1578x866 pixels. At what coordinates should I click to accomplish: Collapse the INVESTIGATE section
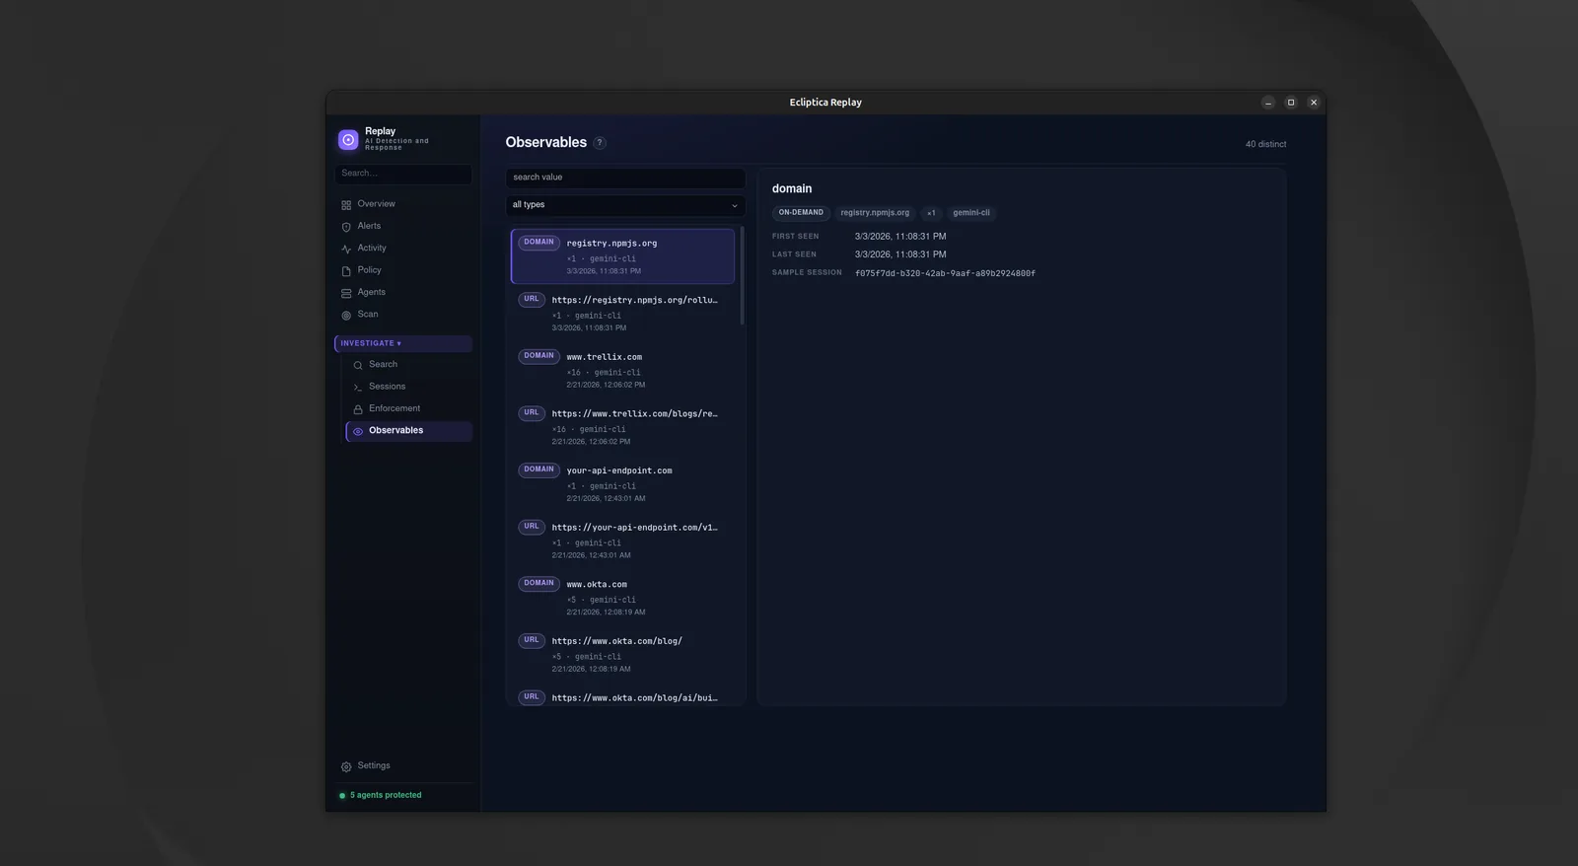pyautogui.click(x=403, y=343)
